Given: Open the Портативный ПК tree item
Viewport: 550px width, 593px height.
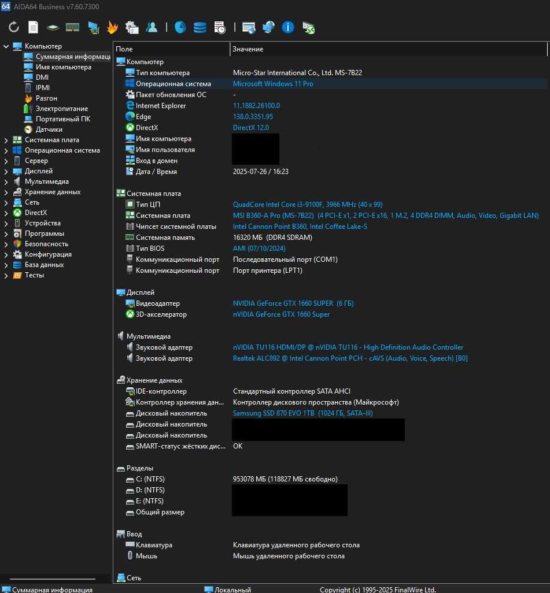Looking at the screenshot, I should (63, 118).
